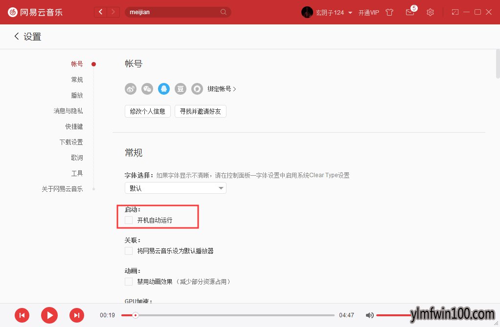Open the messages envelope icon
Screen dimensions: 500x327
[x=410, y=12]
